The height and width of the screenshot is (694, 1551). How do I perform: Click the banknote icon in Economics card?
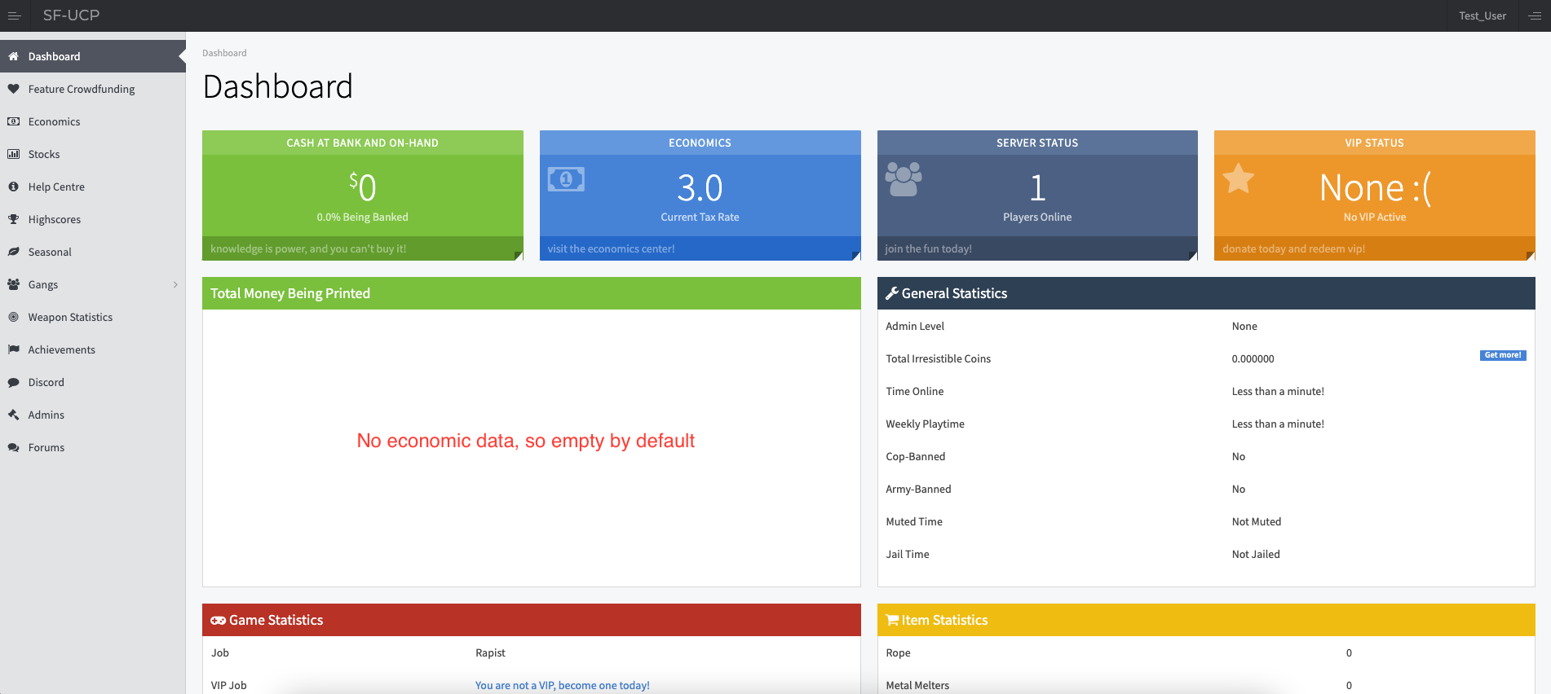[x=566, y=178]
